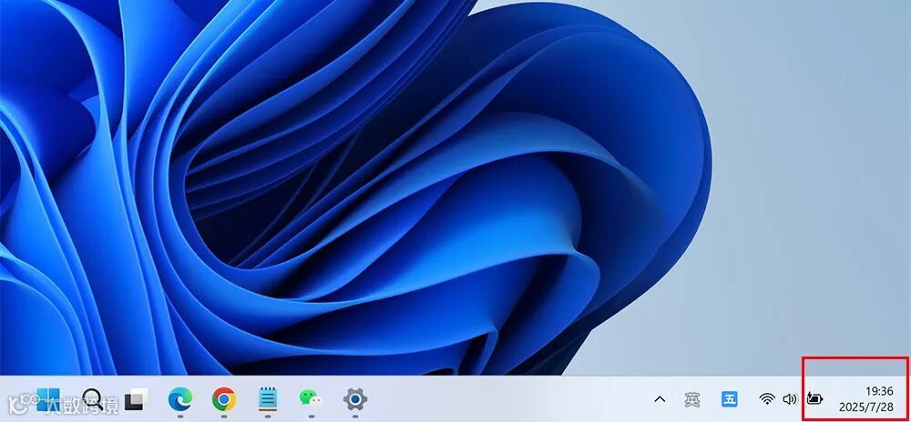Switch the 英 input language indicator
The image size is (911, 422).
[x=692, y=399]
